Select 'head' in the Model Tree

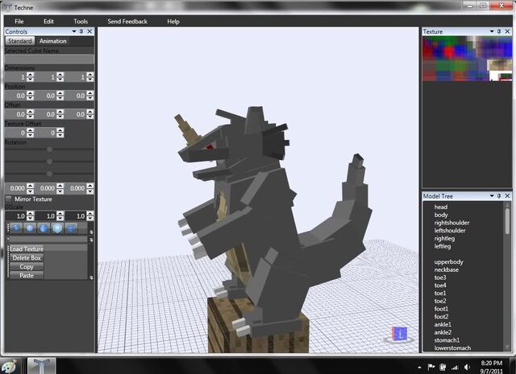click(x=441, y=207)
